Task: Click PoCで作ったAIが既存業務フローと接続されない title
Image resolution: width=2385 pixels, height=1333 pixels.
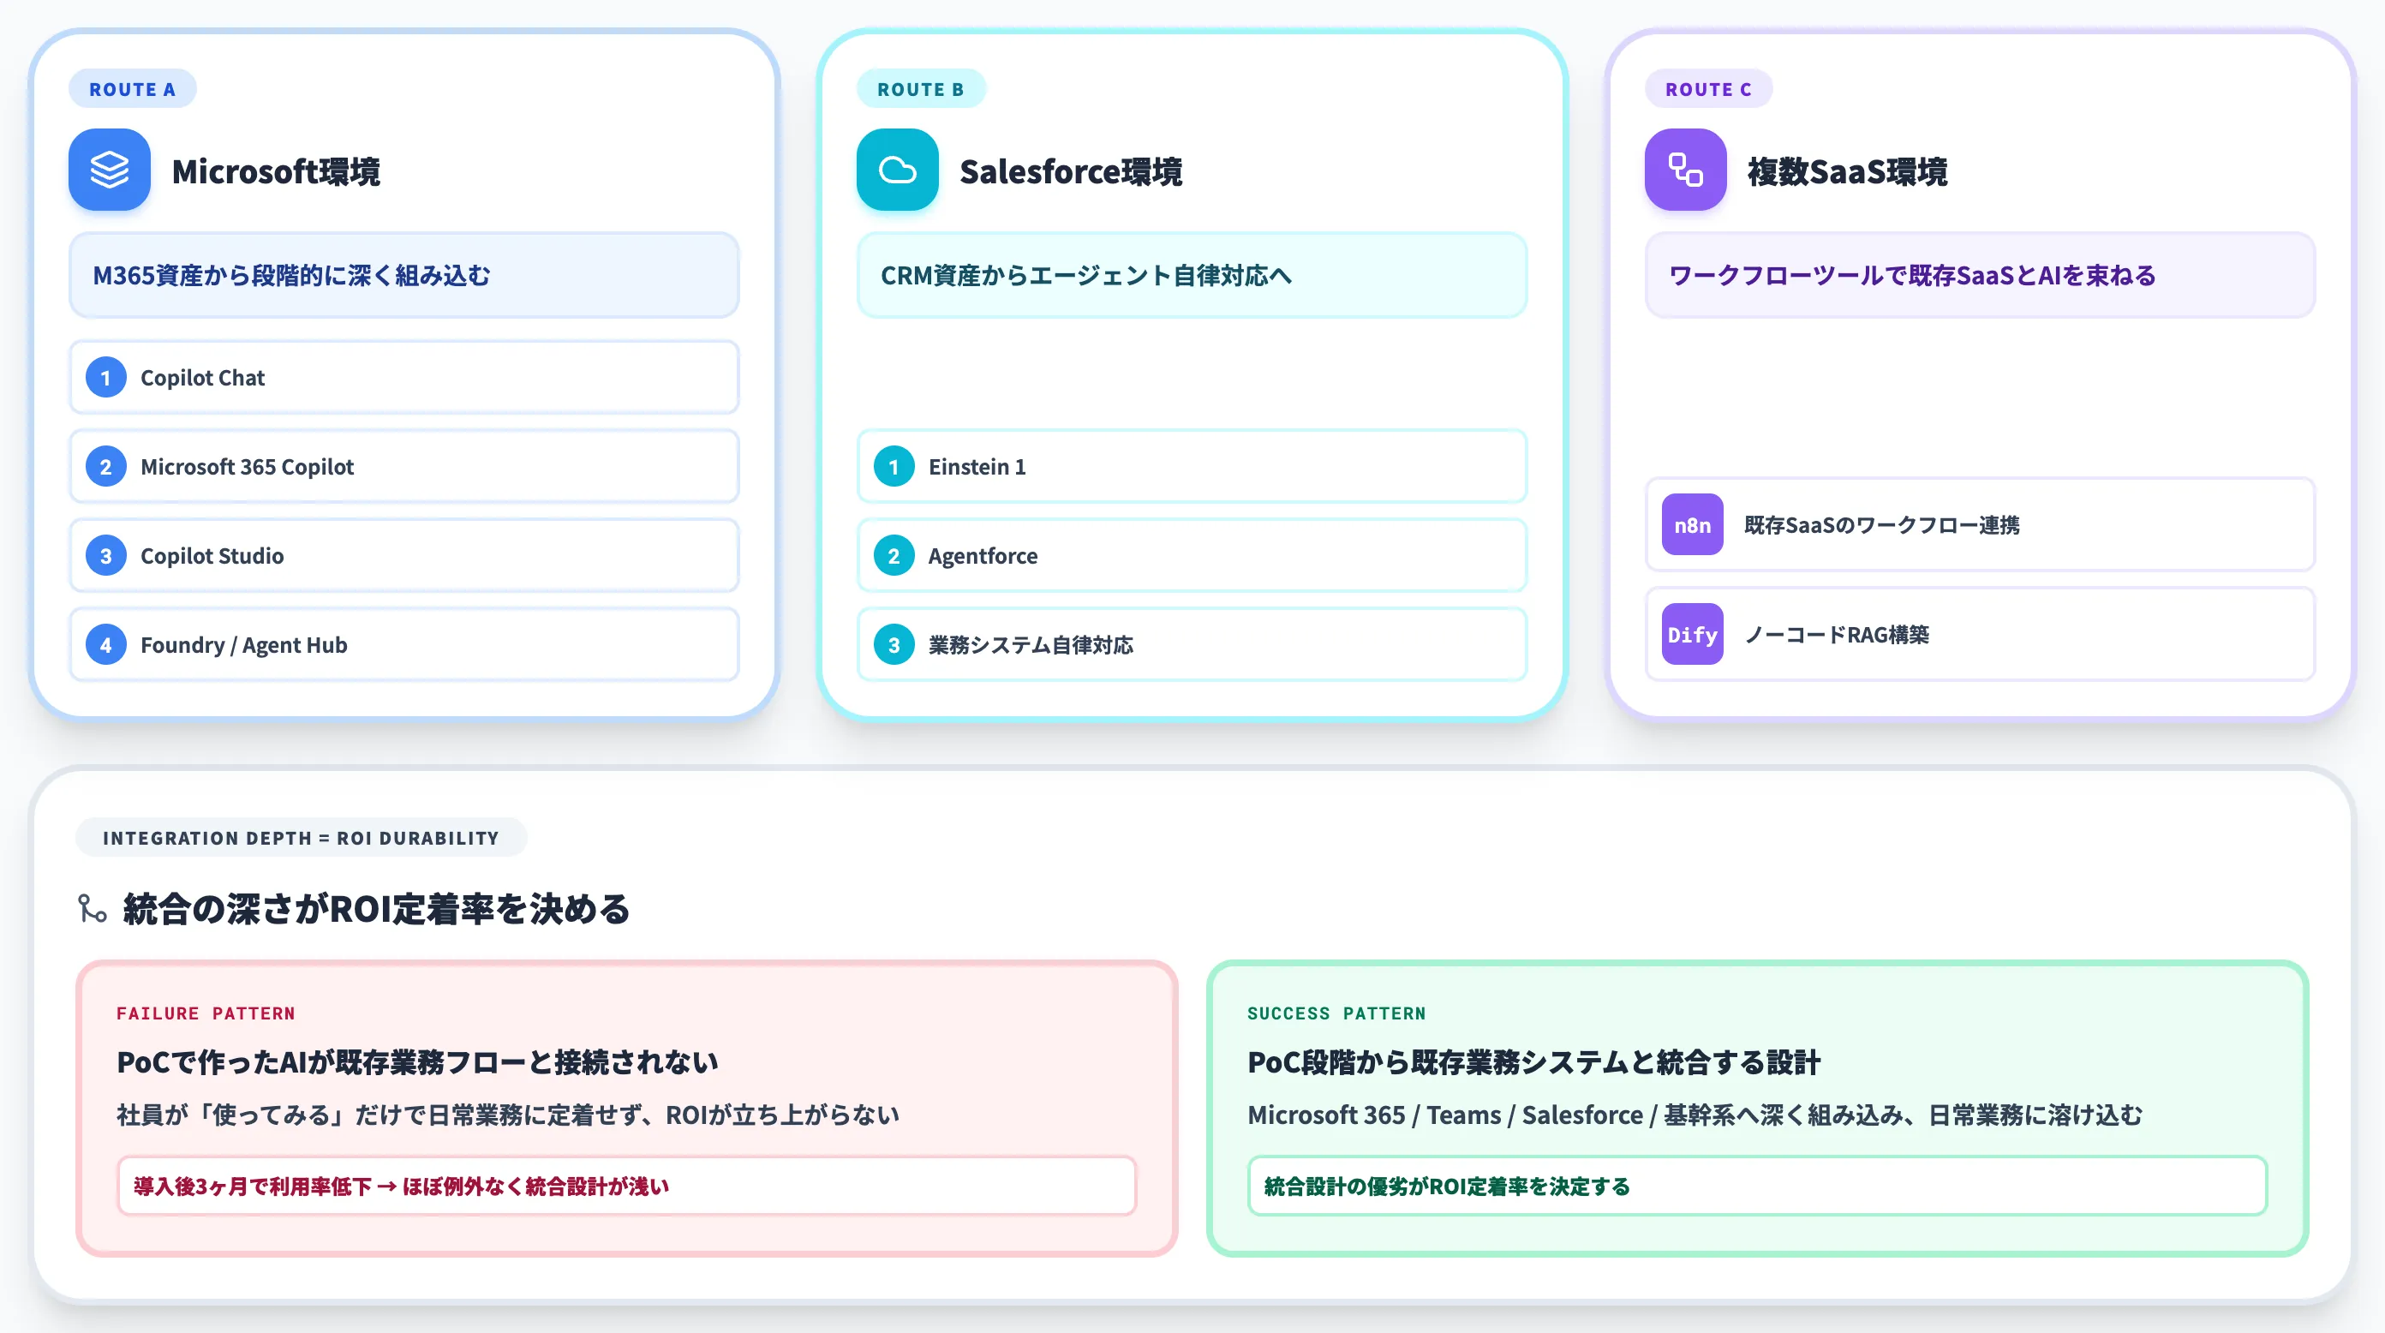Action: click(417, 1061)
